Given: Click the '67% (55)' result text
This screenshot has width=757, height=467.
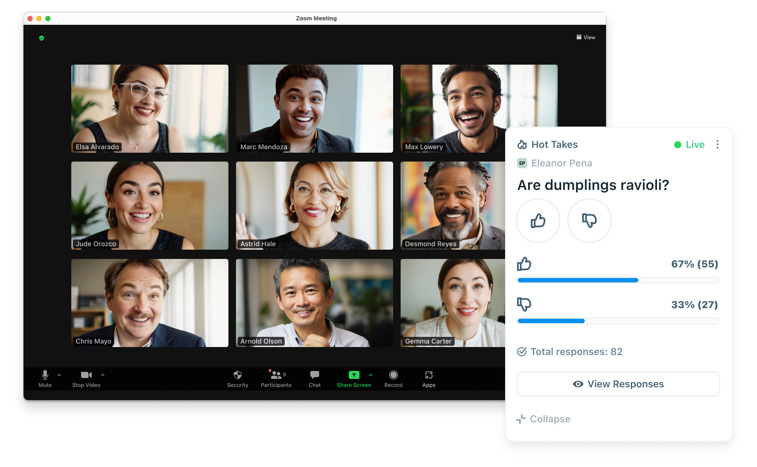Looking at the screenshot, I should click(695, 264).
